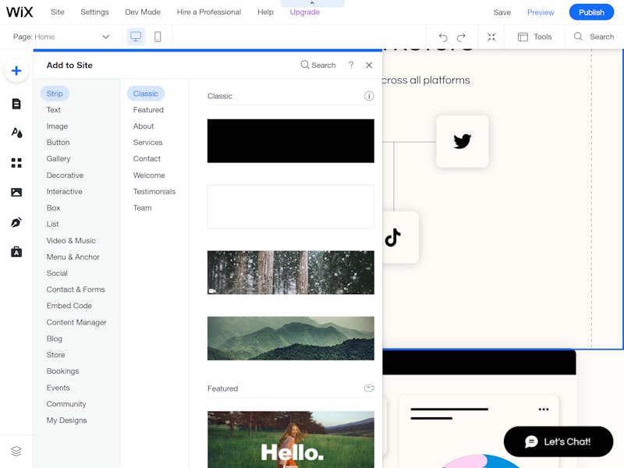Switch to mobile editor view
Viewport: 624px width, 468px height.
158,37
